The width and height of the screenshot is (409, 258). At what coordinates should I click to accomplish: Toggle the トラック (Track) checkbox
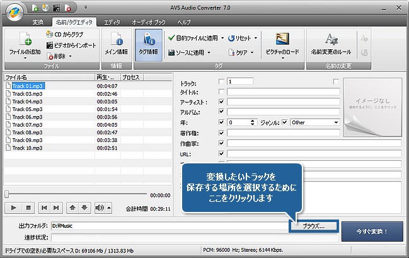click(x=221, y=82)
